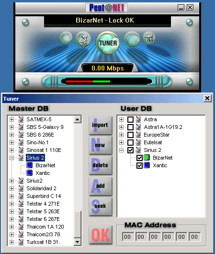Image resolution: width=215 pixels, height=254 pixels.
Task: Confirm with the big OK button
Action: [101, 234]
